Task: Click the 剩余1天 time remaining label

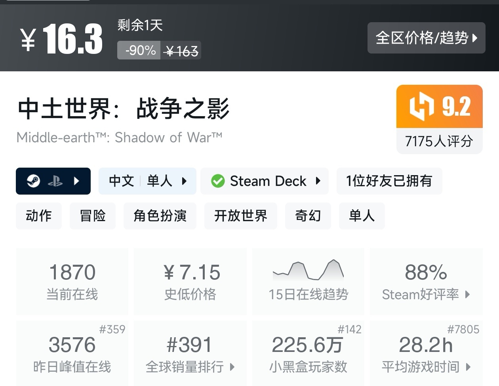Action: 140,25
